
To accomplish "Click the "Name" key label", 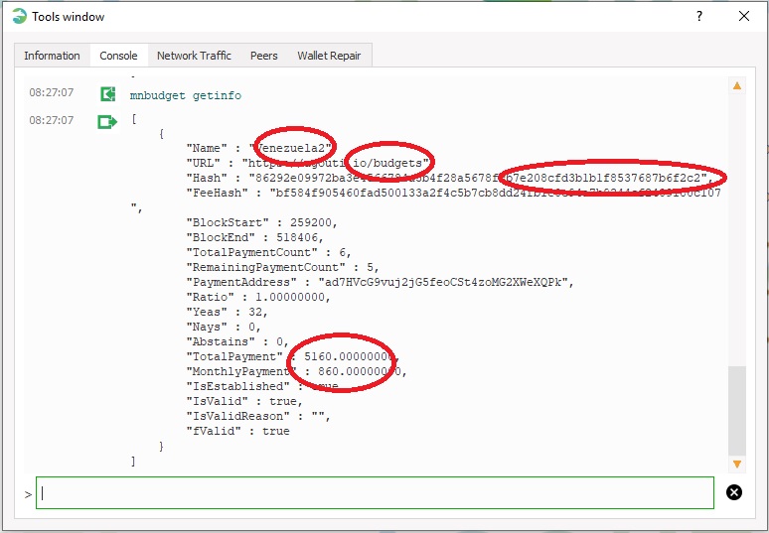I will [207, 148].
